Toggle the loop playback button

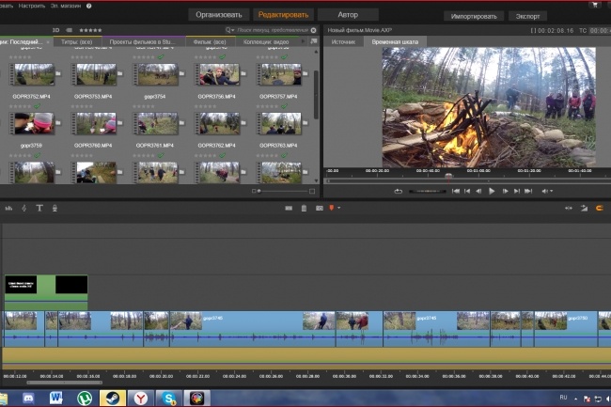[x=398, y=191]
